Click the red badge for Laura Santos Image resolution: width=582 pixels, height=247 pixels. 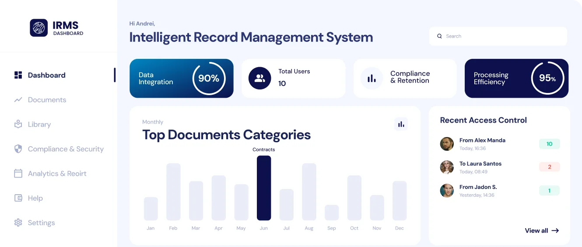[x=549, y=167]
